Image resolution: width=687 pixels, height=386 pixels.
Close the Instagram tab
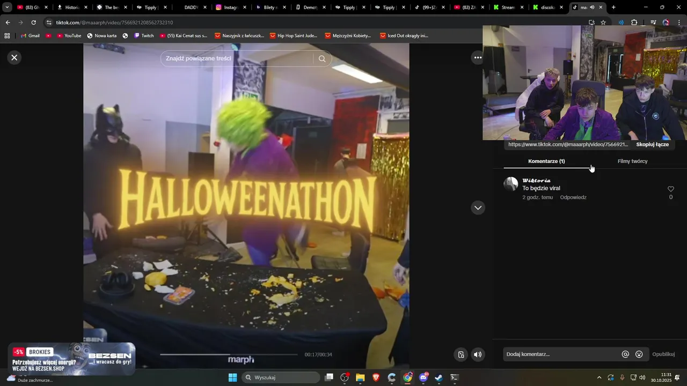(x=245, y=8)
